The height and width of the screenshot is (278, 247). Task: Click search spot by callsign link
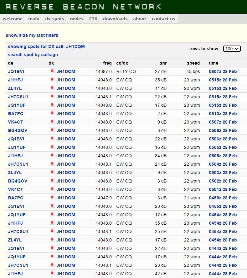pyautogui.click(x=33, y=55)
